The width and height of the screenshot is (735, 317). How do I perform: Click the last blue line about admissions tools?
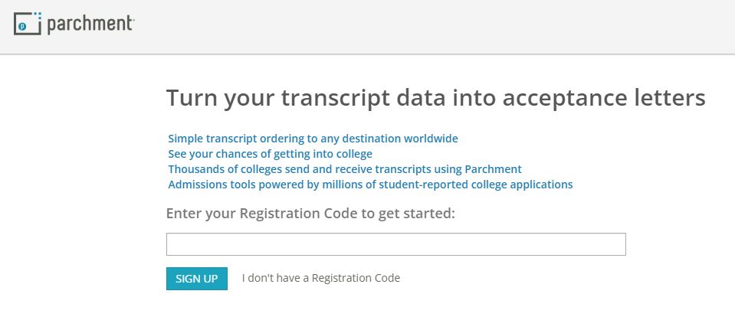(x=370, y=185)
